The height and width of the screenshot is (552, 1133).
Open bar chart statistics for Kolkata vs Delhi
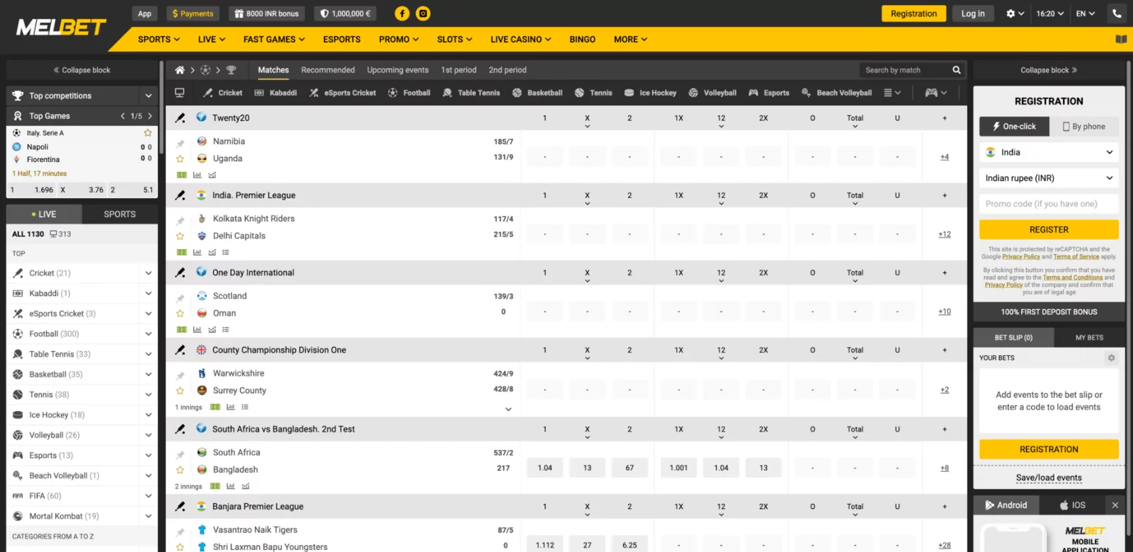(197, 252)
